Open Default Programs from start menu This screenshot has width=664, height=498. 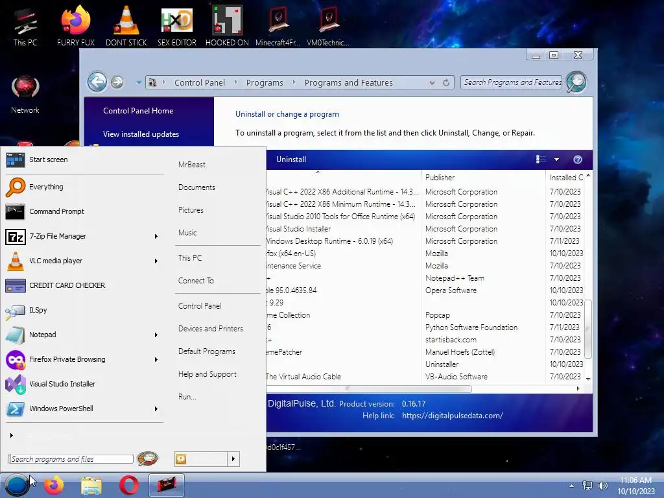(x=207, y=351)
